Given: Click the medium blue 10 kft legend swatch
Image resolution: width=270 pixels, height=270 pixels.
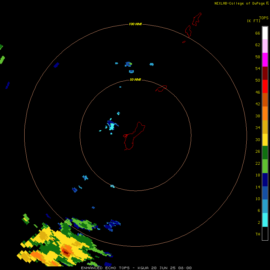Looking at the screenshot, I should pos(265,193).
